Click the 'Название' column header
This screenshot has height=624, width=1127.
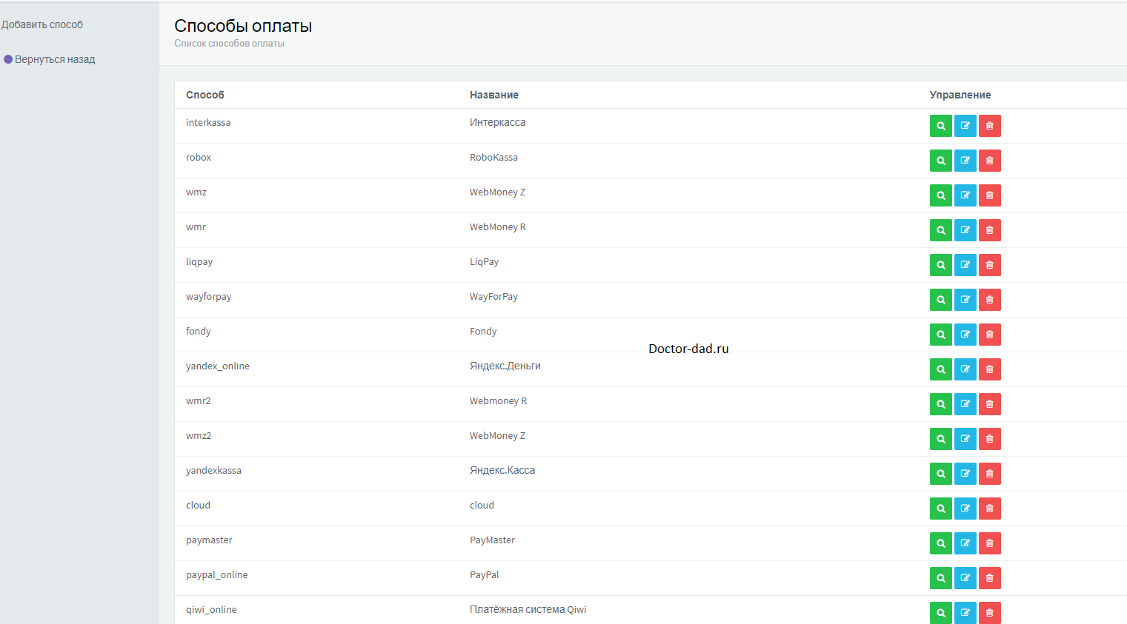494,95
